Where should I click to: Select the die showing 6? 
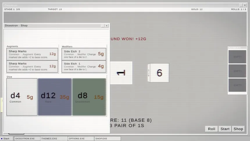click(158, 73)
